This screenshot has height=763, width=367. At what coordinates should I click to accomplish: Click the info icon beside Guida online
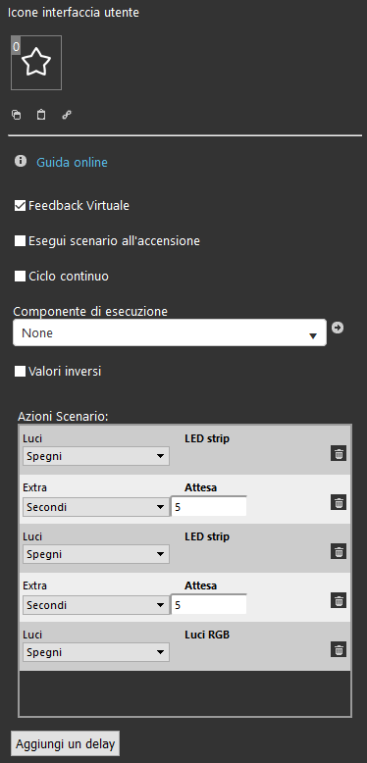[x=21, y=161]
